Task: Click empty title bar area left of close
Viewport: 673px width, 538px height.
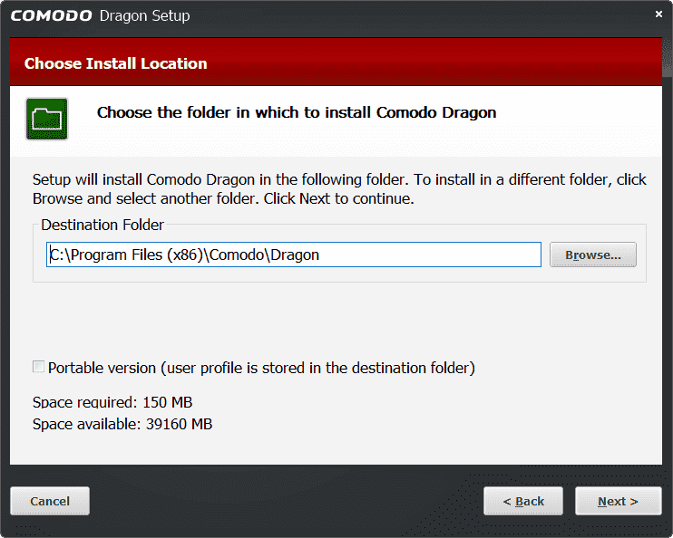Action: coord(421,17)
